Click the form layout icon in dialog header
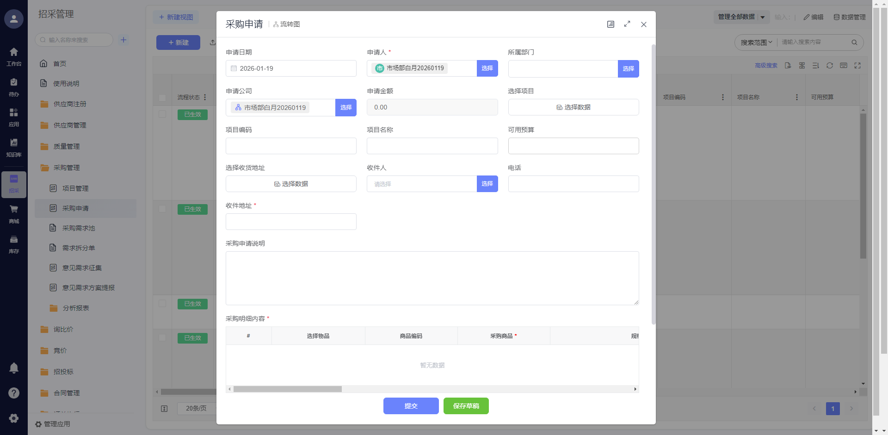 pos(610,24)
